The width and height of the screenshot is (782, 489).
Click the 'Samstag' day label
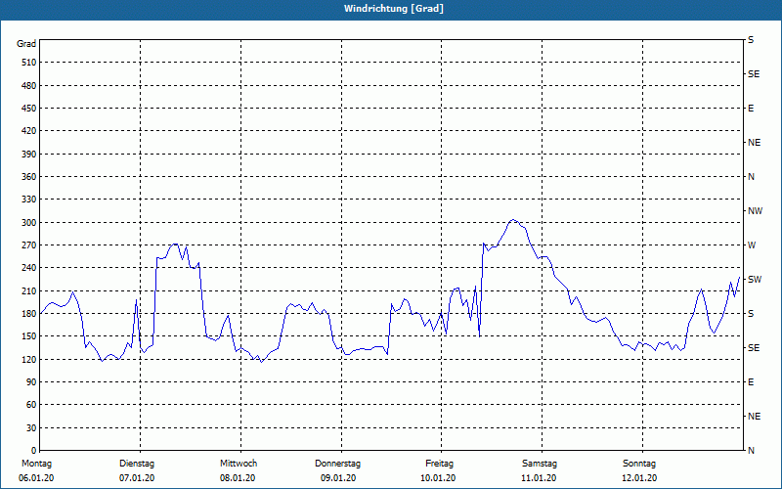point(540,464)
